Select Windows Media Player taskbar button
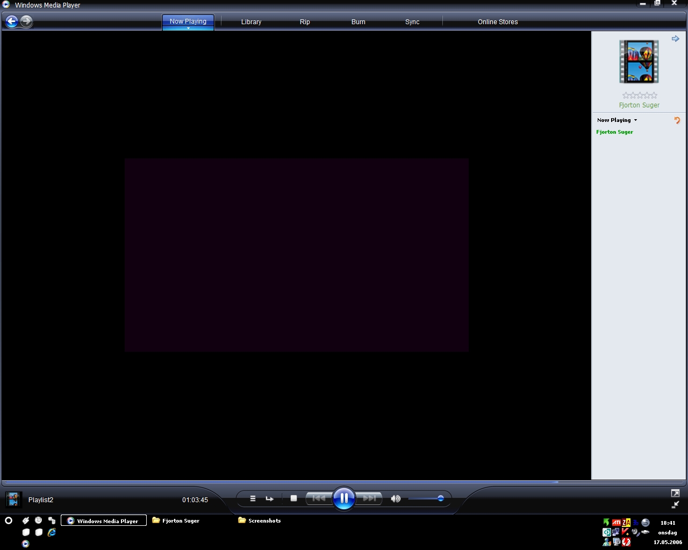Screen dimensions: 688x550 pos(104,520)
